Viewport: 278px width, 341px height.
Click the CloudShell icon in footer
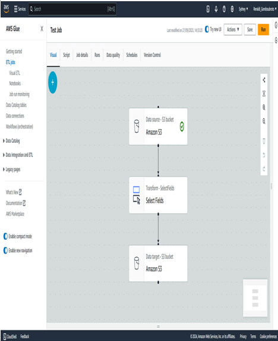tap(5, 336)
